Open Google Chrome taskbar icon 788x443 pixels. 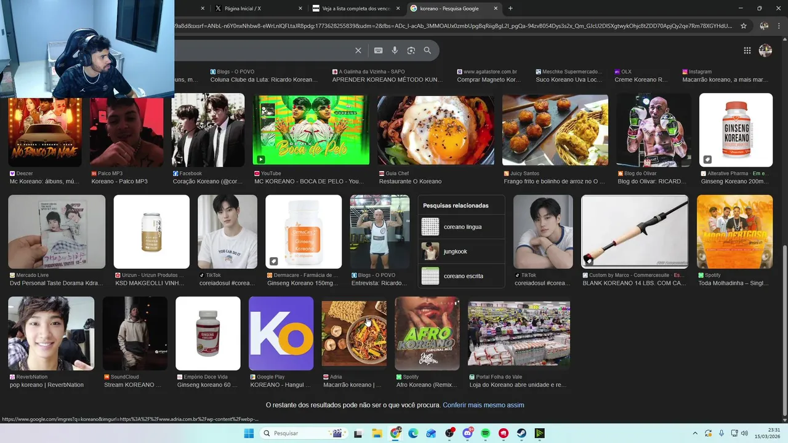[395, 433]
